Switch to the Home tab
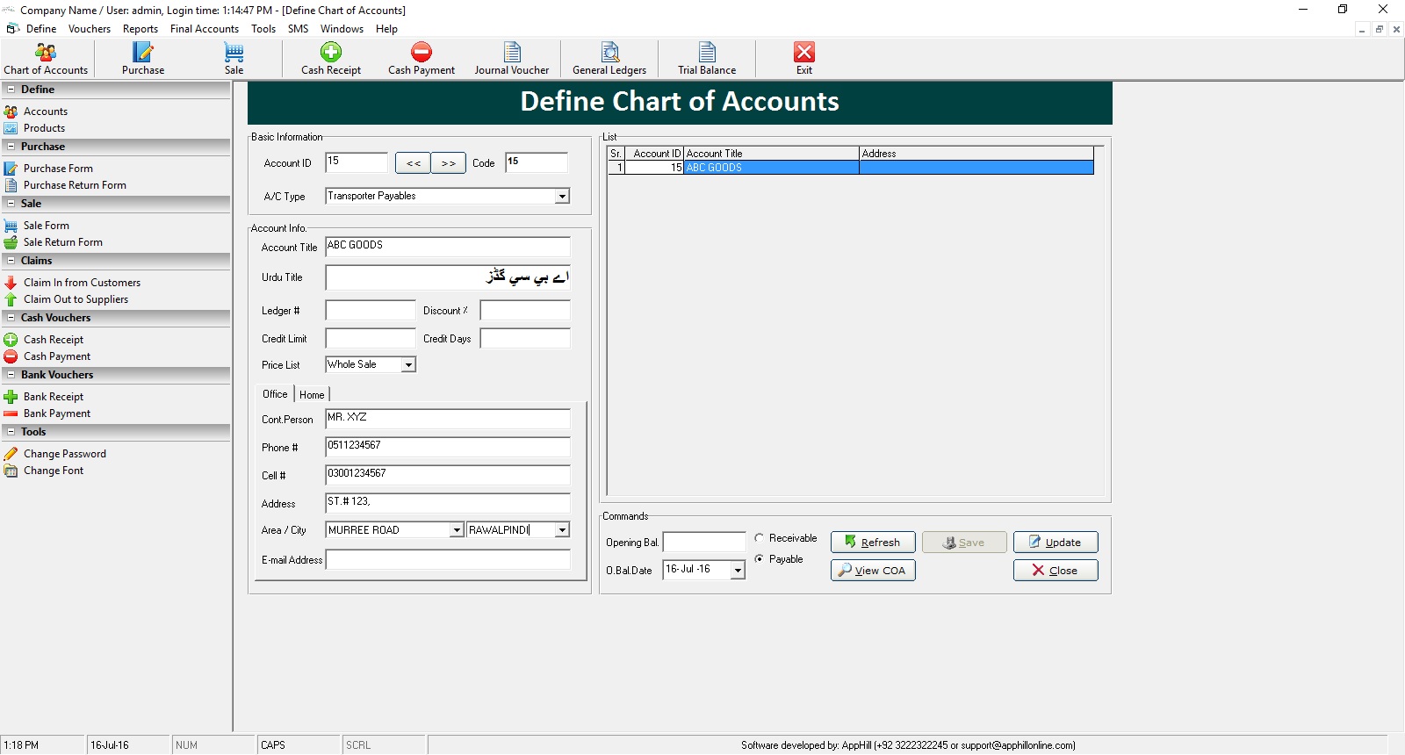 (312, 395)
